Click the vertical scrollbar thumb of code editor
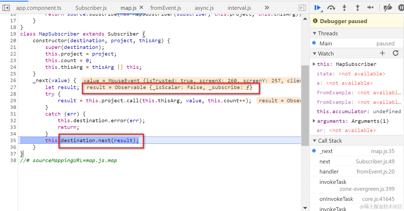The width and height of the screenshot is (404, 211). 305,105
